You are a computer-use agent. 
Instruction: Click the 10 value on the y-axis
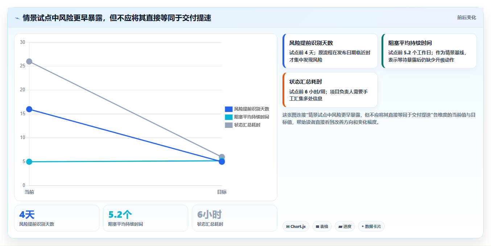coord(22,138)
